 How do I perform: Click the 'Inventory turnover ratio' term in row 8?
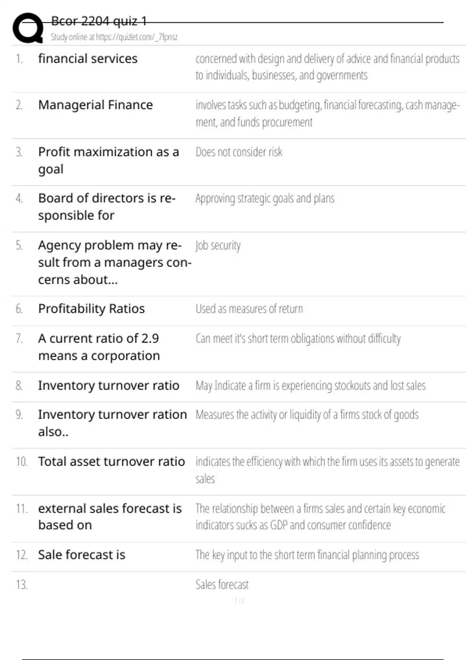[x=109, y=386]
